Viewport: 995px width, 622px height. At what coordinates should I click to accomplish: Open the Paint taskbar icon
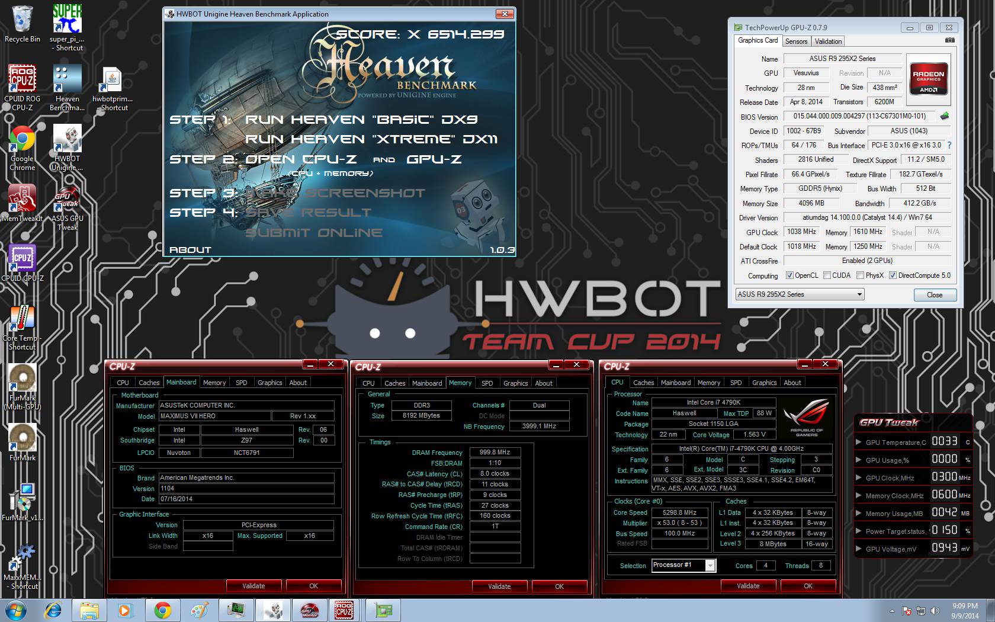click(199, 610)
